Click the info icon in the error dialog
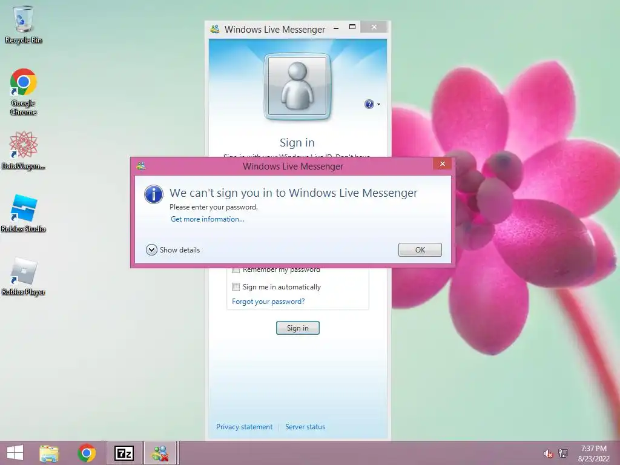 [x=153, y=194]
